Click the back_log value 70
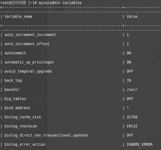Screen dimensions: 161x150 pyautogui.click(x=129, y=80)
